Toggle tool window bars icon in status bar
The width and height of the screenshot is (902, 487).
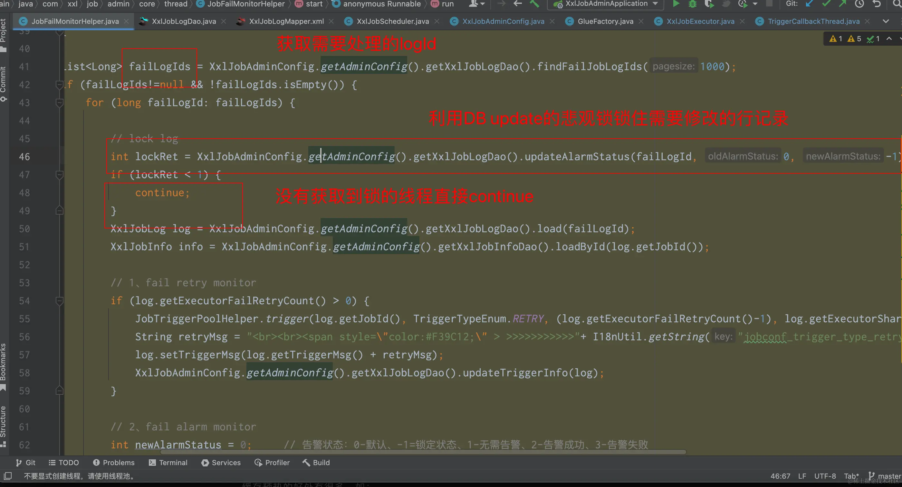coord(8,476)
